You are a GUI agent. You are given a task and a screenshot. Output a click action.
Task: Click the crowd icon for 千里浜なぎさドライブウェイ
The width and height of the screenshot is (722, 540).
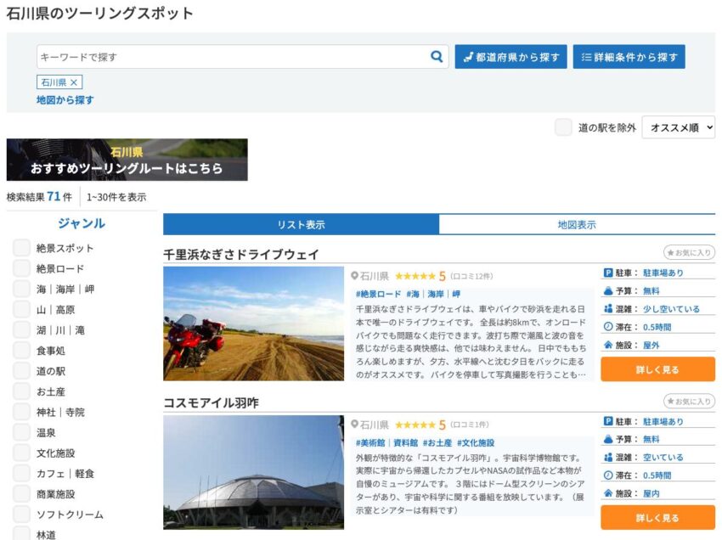[608, 309]
